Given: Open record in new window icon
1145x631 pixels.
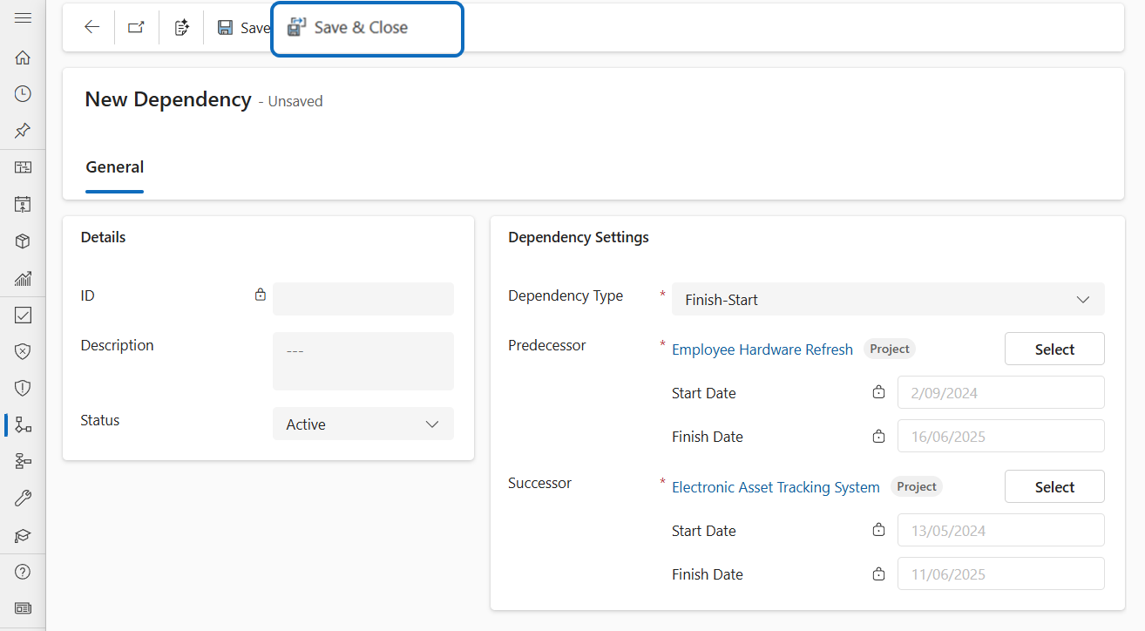Looking at the screenshot, I should 136,27.
